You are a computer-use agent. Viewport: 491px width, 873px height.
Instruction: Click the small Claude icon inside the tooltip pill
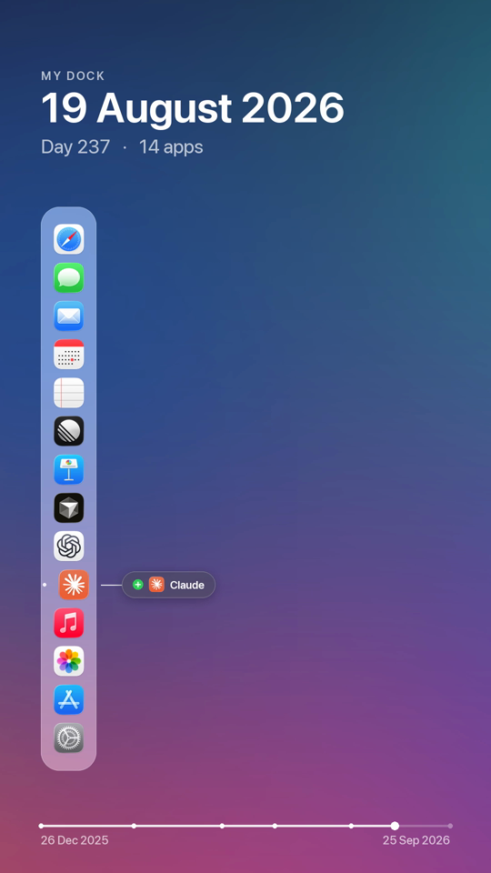(x=156, y=585)
